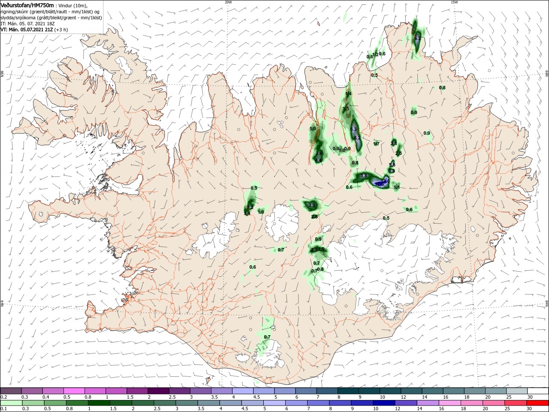Viewport: 549px width, 412px height.
Task: Select the darkest purple swatch on the upper scale
Action: (x=158, y=391)
